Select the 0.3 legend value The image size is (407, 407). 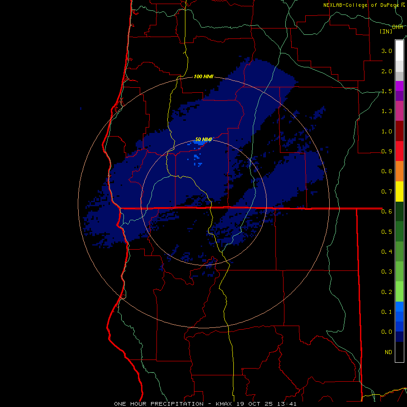pos(387,271)
